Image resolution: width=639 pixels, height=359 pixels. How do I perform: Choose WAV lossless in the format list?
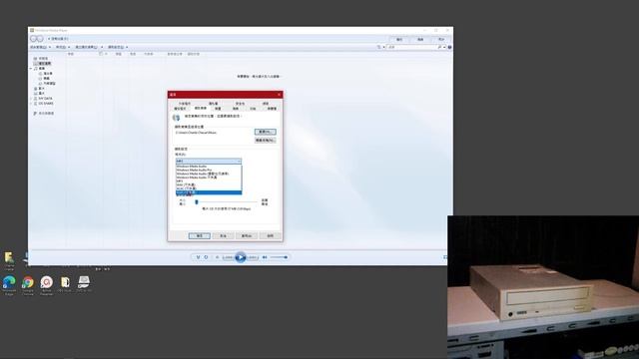coord(209,184)
